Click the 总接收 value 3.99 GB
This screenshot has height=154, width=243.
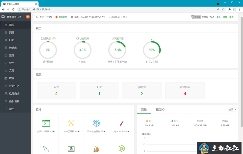click(225, 125)
